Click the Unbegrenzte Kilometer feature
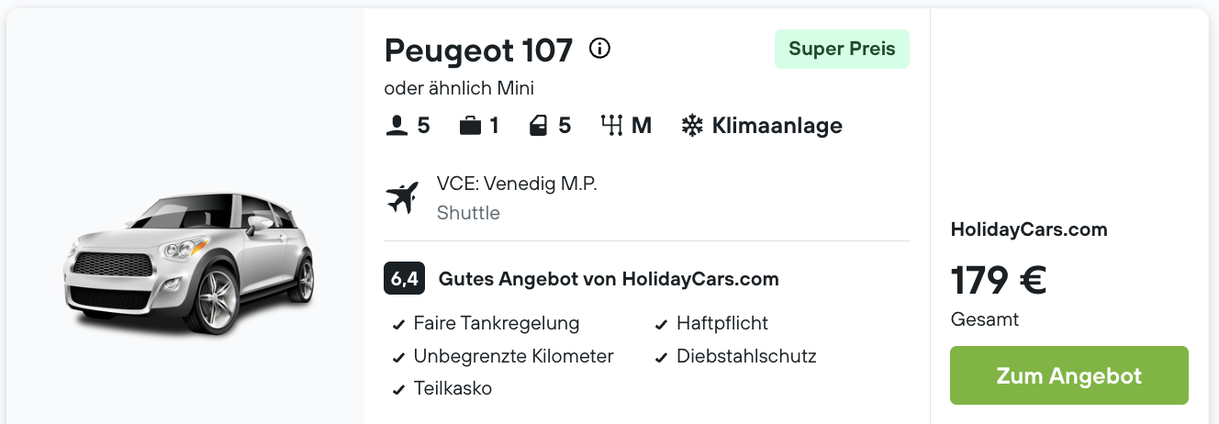Image resolution: width=1219 pixels, height=424 pixels. (x=513, y=356)
